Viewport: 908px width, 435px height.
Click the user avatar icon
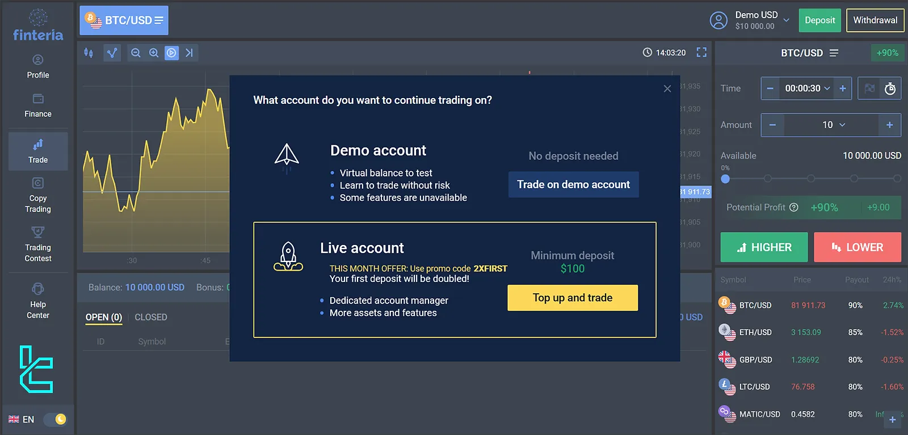pyautogui.click(x=718, y=20)
